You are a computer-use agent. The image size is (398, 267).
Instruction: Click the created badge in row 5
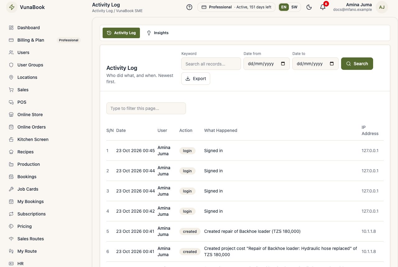[190, 232]
